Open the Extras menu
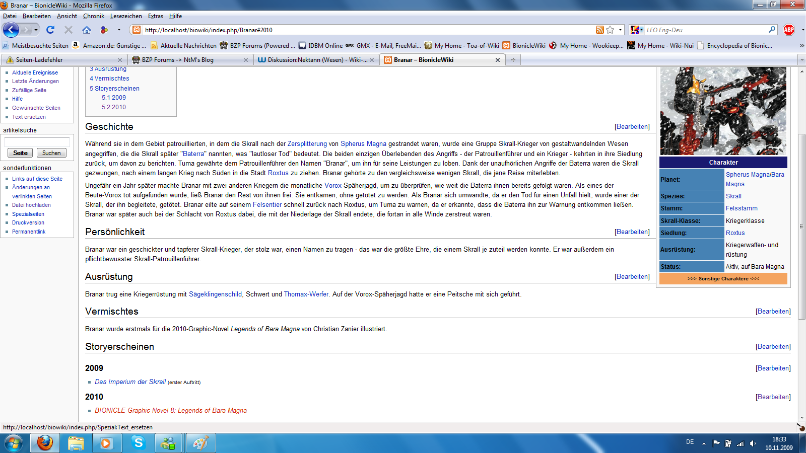Screen dimensions: 806x453 (x=155, y=16)
